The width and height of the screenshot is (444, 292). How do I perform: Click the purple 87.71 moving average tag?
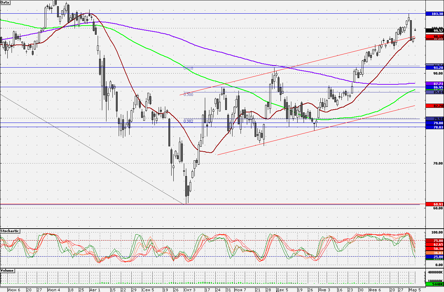[x=435, y=84]
